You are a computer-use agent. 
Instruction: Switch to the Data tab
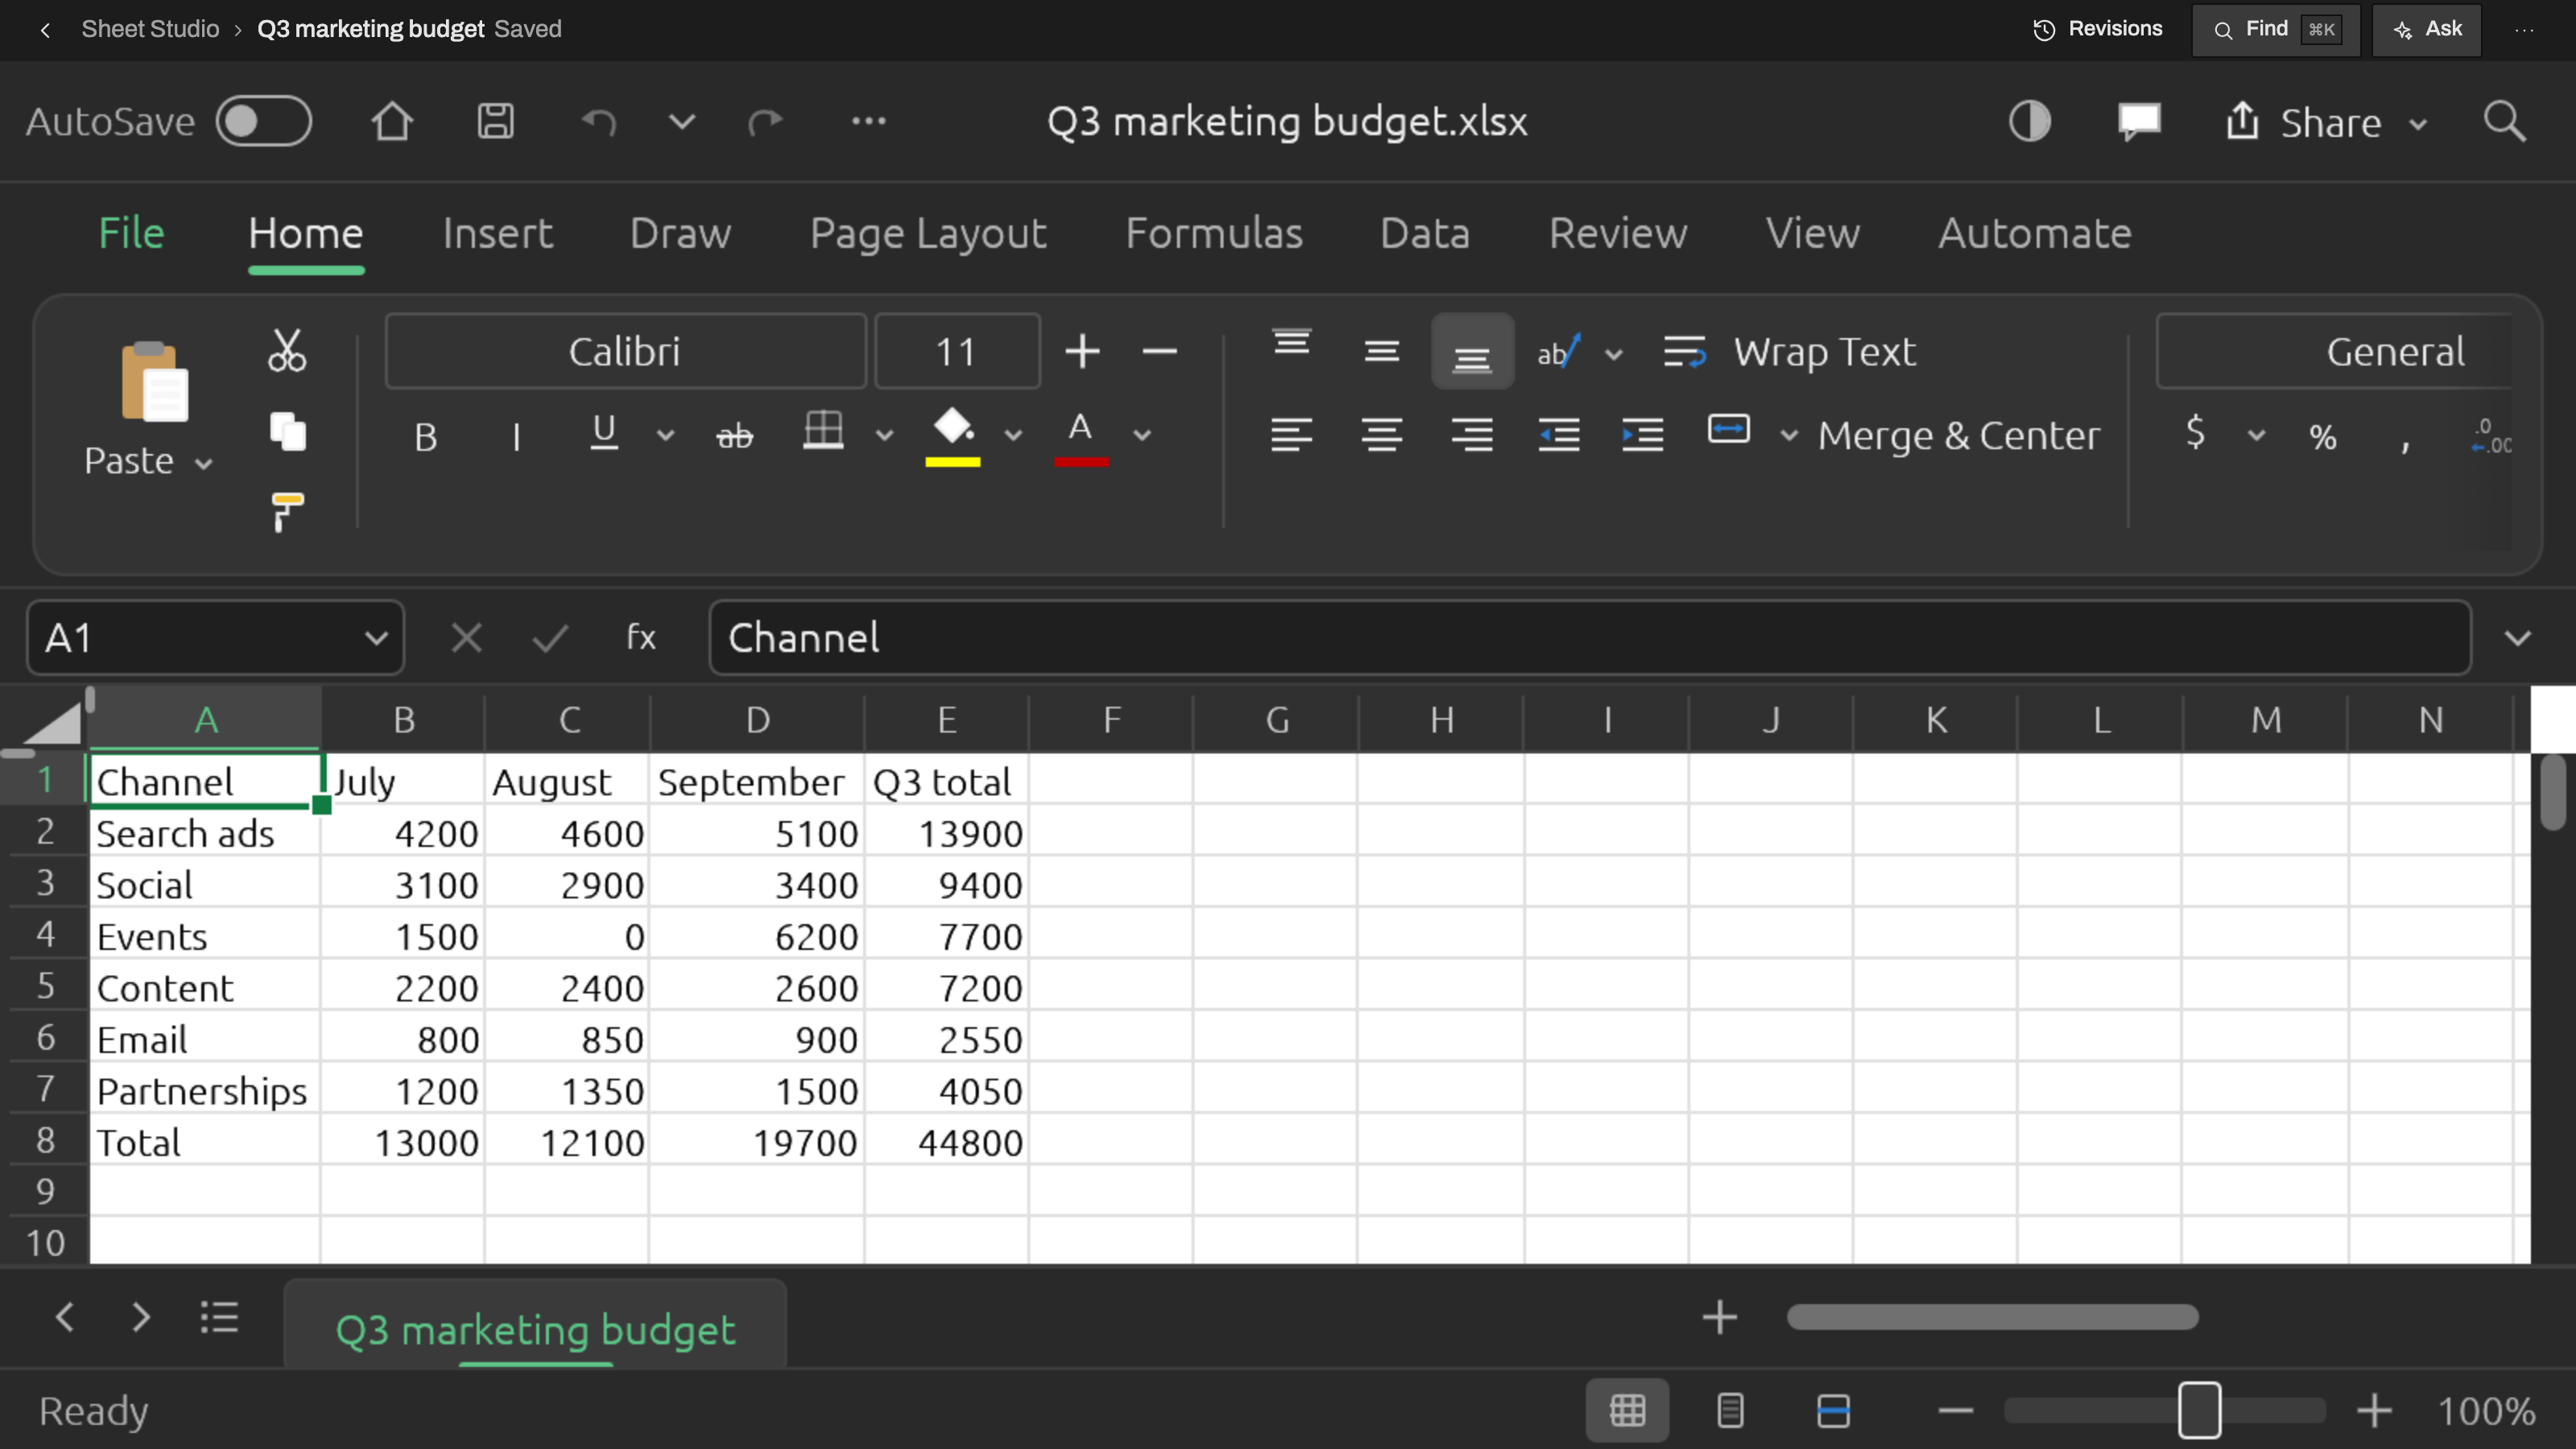click(x=1425, y=233)
